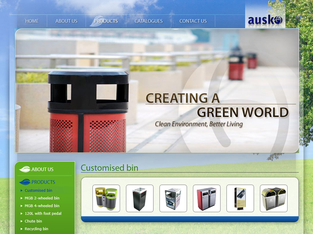Click arrow bullet next to Customised bin
Image resolution: width=313 pixels, height=234 pixels.
22,191
